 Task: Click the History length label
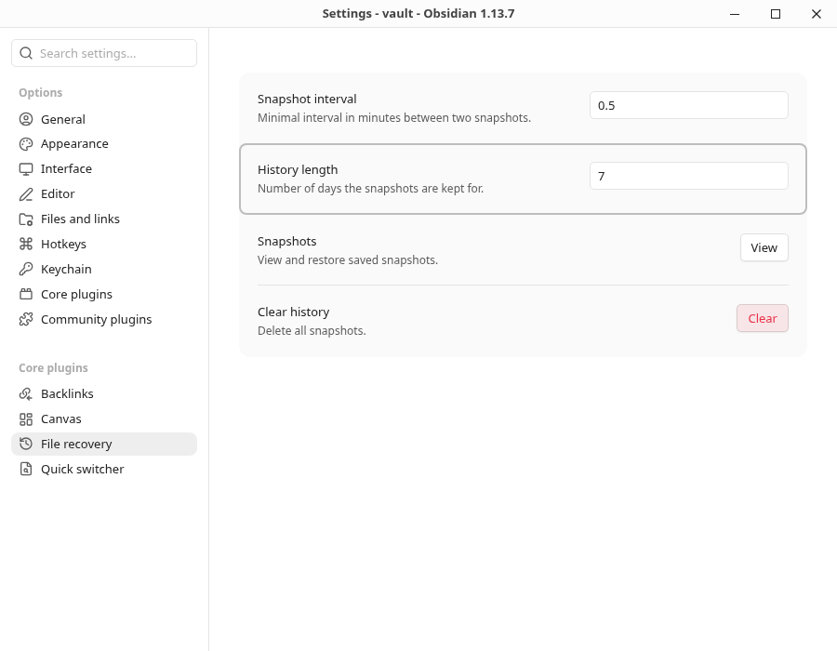(x=298, y=169)
